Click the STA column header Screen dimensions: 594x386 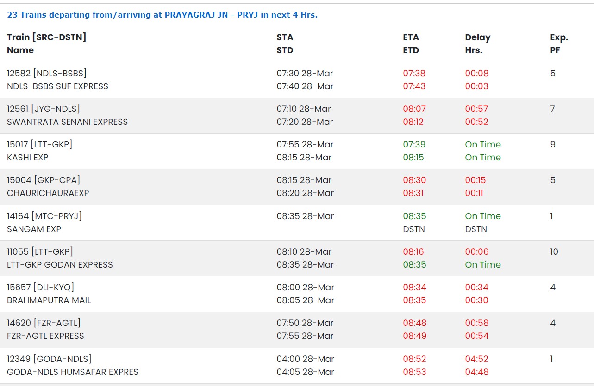tap(285, 37)
